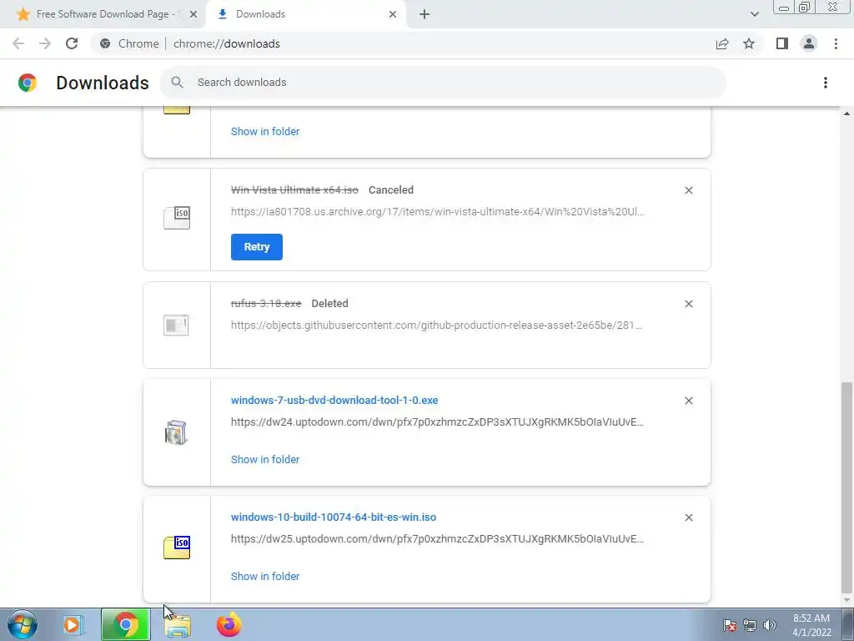Screen dimensions: 854x641
Task: Remove Win Vista Ultimate x64.iso from list
Action: tap(688, 190)
